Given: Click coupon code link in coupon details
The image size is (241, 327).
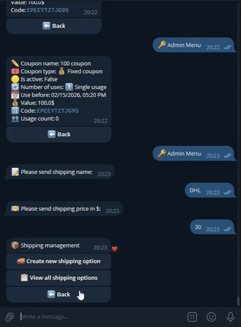Looking at the screenshot, I should tap(58, 111).
